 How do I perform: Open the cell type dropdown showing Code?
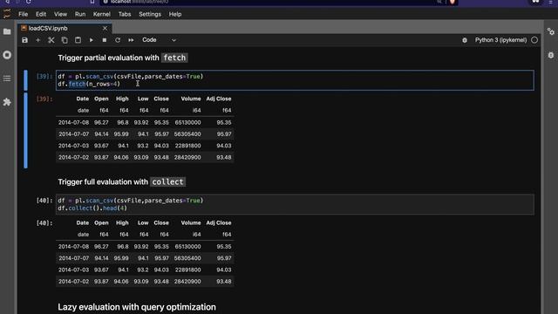[159, 40]
